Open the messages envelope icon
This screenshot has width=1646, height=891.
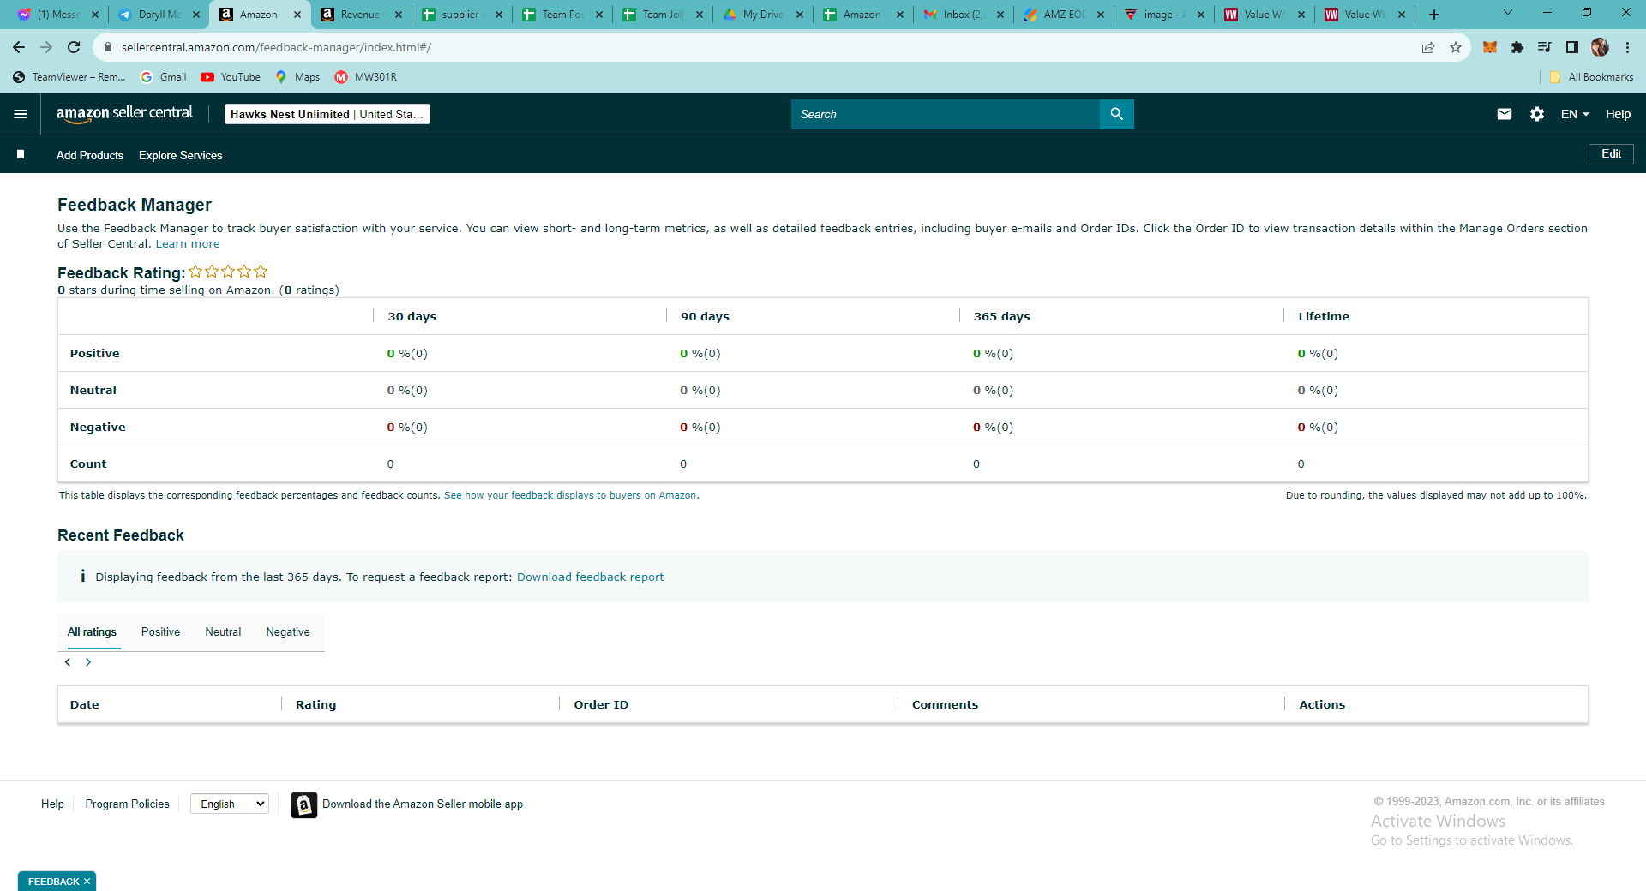point(1505,114)
